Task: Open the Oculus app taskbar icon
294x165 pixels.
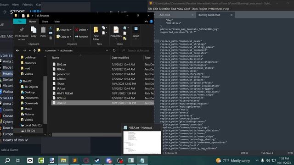Action: pos(30,160)
